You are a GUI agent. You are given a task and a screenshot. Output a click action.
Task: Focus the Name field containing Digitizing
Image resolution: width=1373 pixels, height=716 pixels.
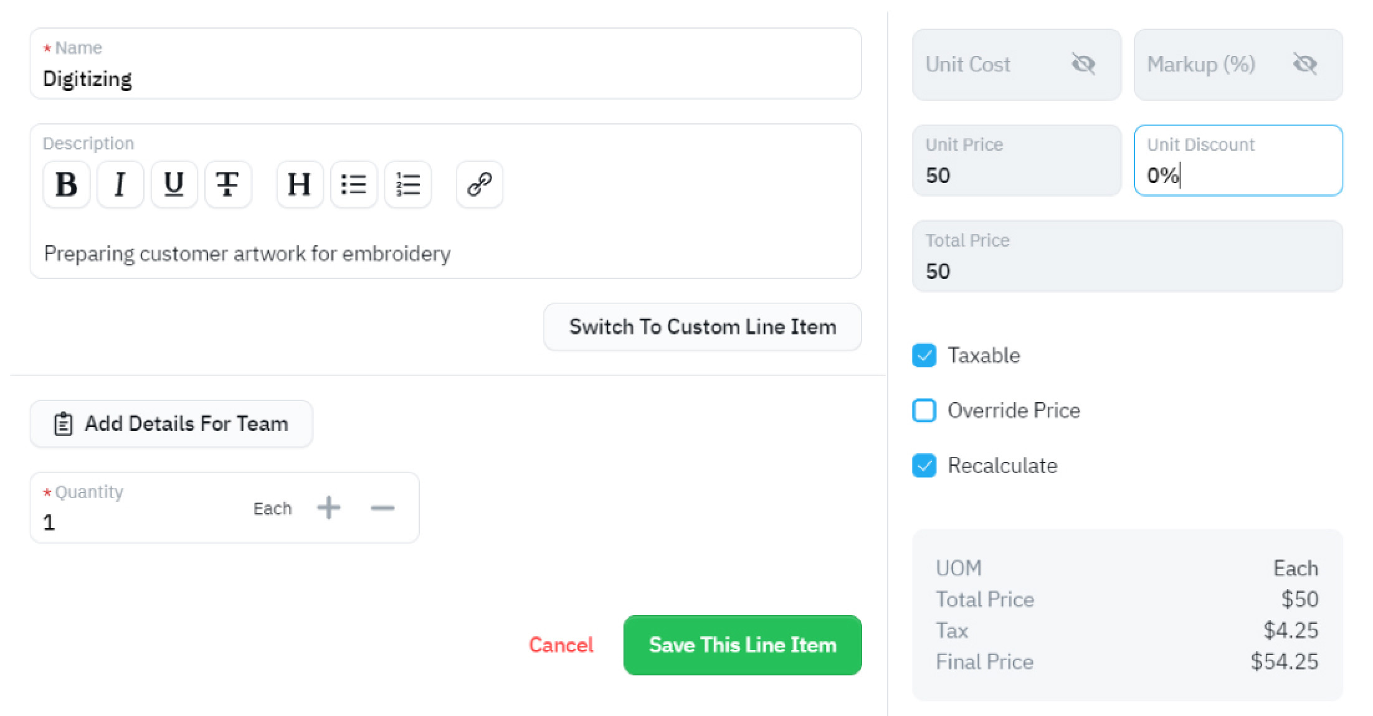click(446, 64)
